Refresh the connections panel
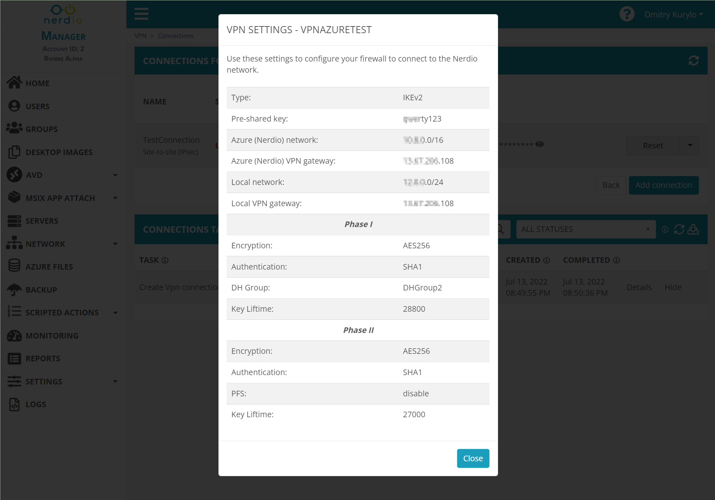The image size is (715, 500). coord(693,60)
